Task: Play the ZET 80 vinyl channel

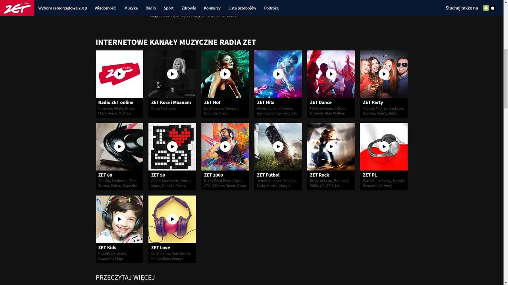Action: pos(119,146)
